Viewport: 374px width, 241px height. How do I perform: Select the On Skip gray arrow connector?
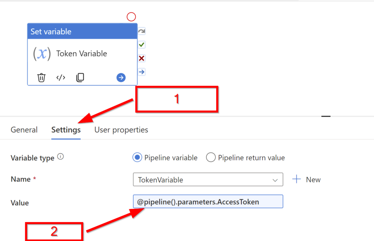pyautogui.click(x=142, y=31)
